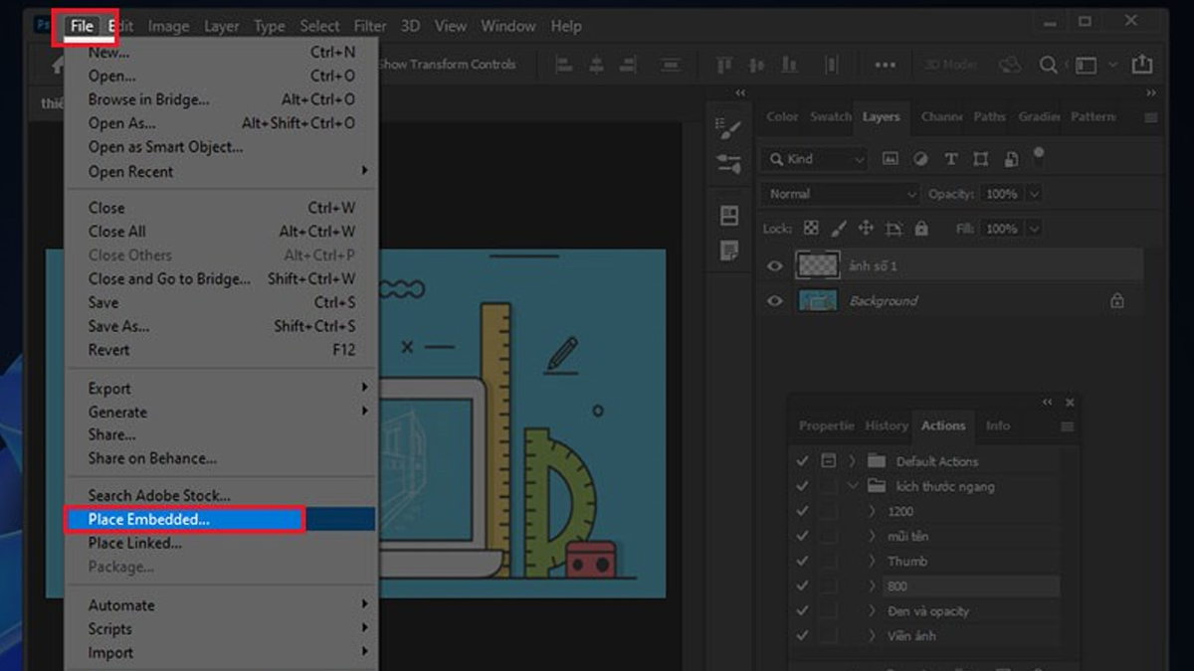Select the ảnh số 1 layer thumbnail
Screen dimensions: 1194x671
click(817, 265)
